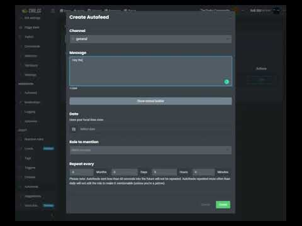Click the Carl-bot logo in the header
This screenshot has width=302, height=226.
pyautogui.click(x=32, y=11)
